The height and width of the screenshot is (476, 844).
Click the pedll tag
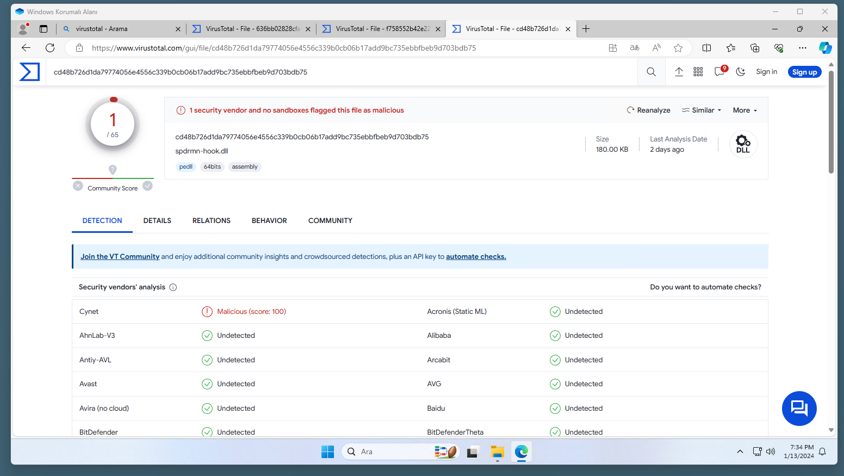tap(186, 167)
